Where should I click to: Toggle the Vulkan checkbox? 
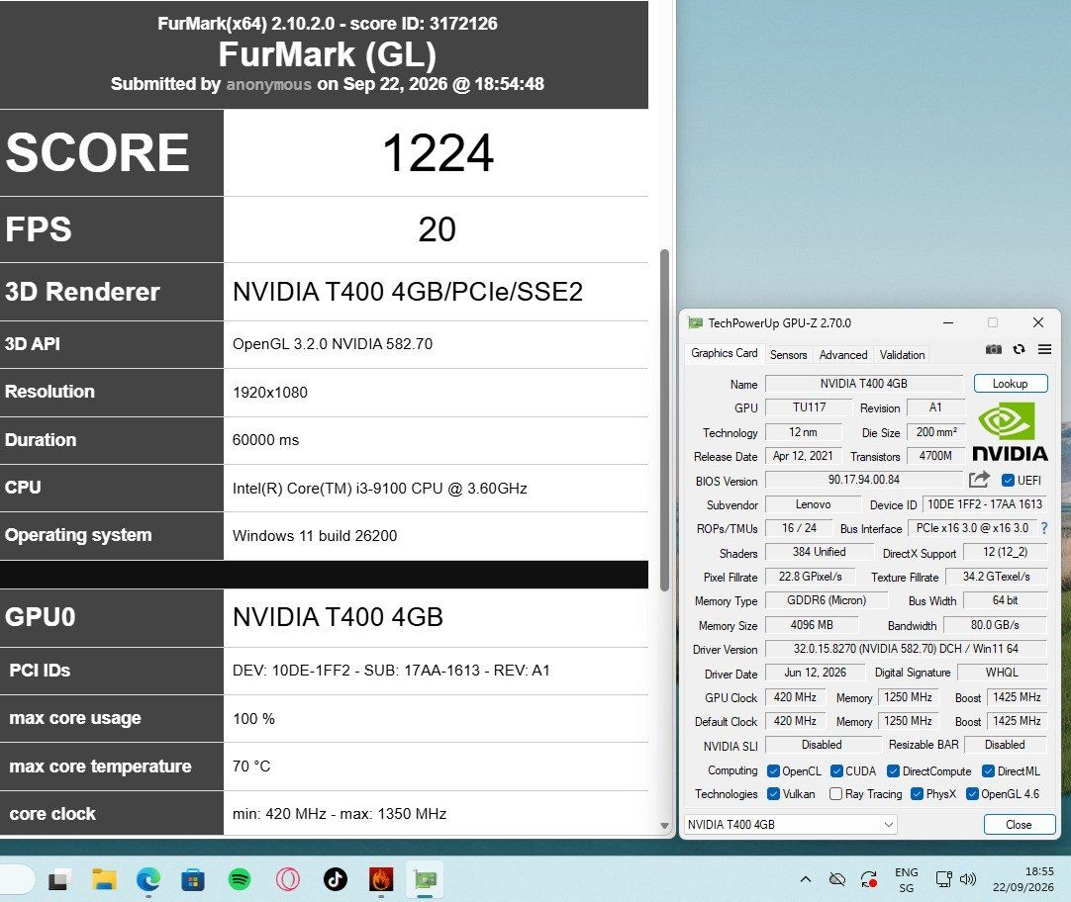(x=773, y=794)
